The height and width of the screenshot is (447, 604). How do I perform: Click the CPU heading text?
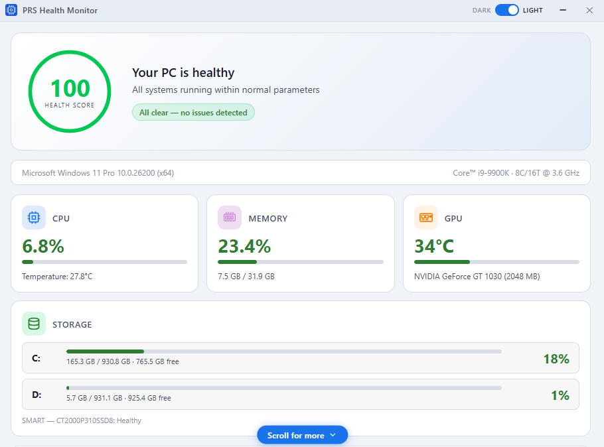point(61,218)
